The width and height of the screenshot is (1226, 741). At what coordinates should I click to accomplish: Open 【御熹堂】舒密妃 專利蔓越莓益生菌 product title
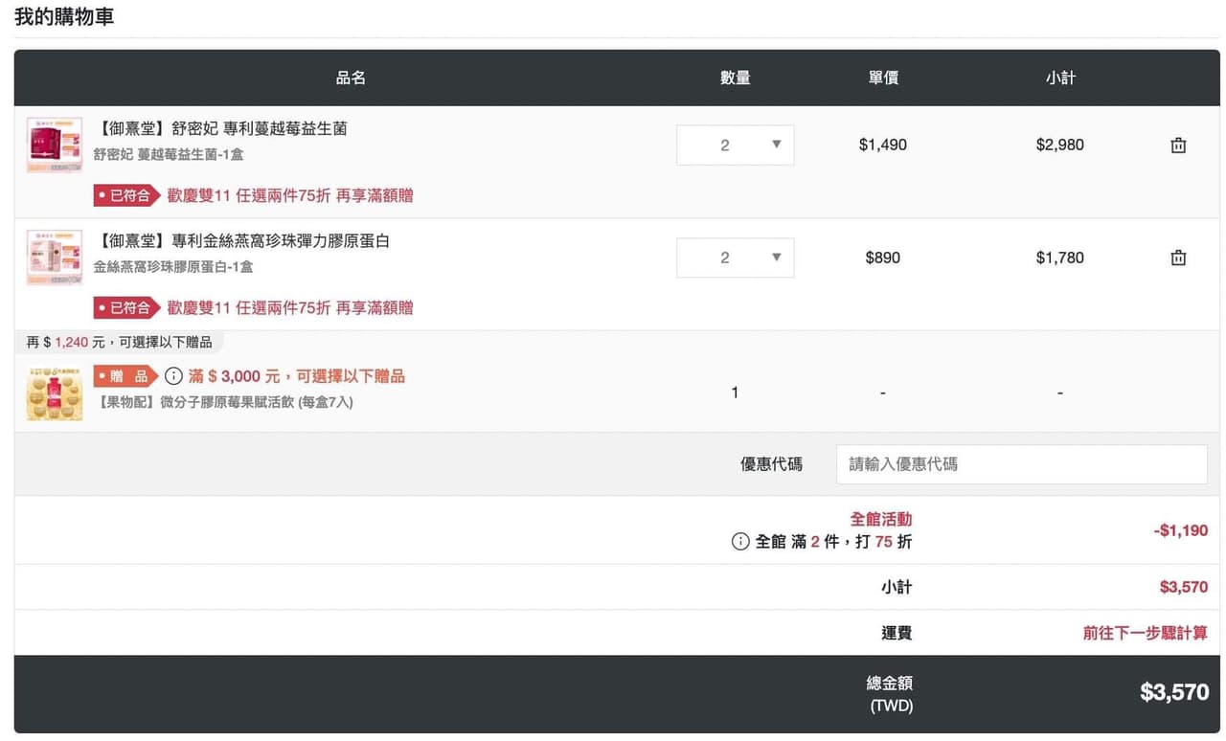click(222, 128)
